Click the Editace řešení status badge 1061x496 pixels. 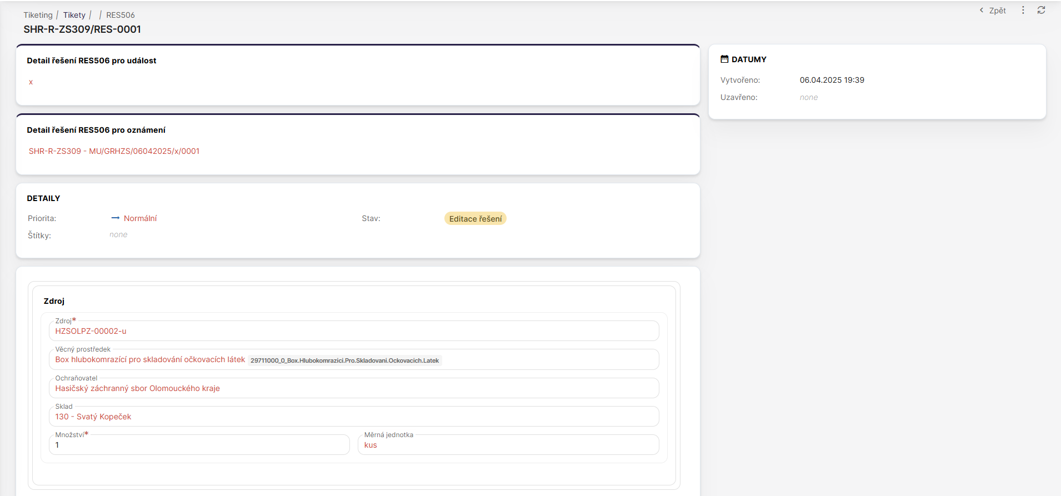click(475, 219)
